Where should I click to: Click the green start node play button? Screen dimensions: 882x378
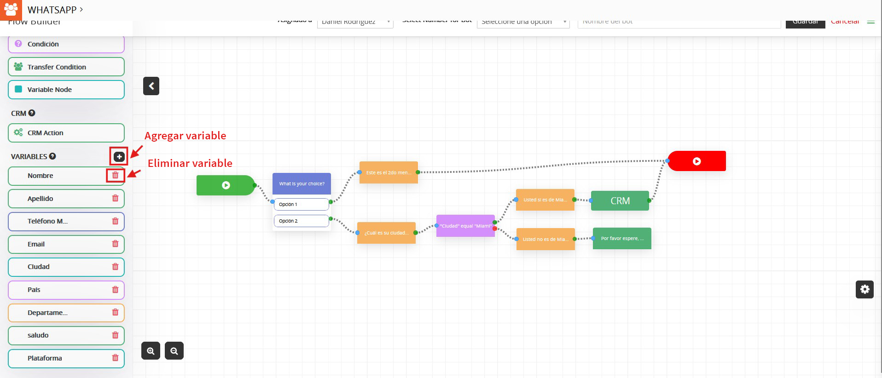tap(226, 185)
